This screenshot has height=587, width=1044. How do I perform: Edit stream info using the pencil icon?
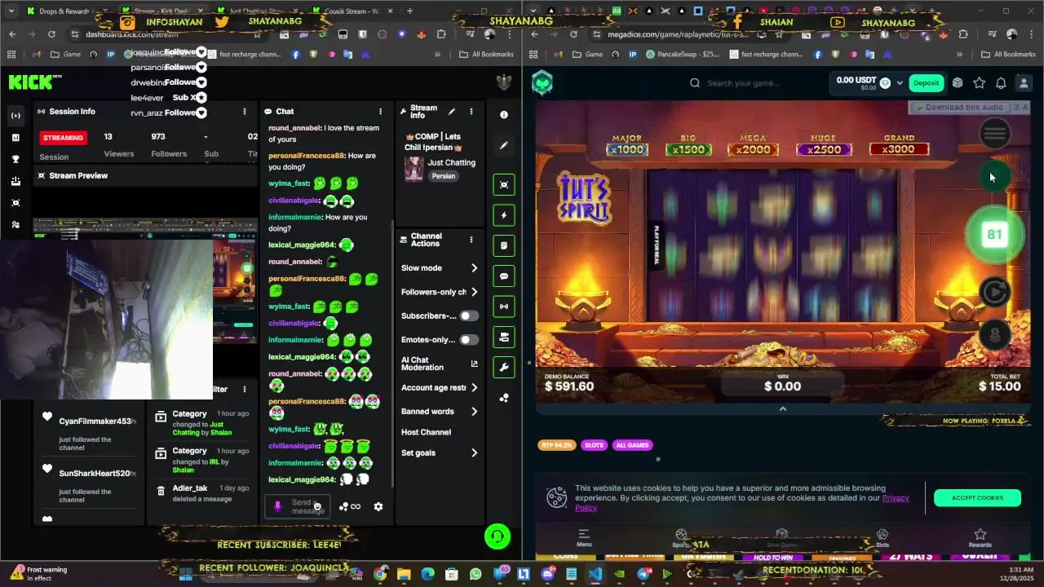(x=452, y=112)
